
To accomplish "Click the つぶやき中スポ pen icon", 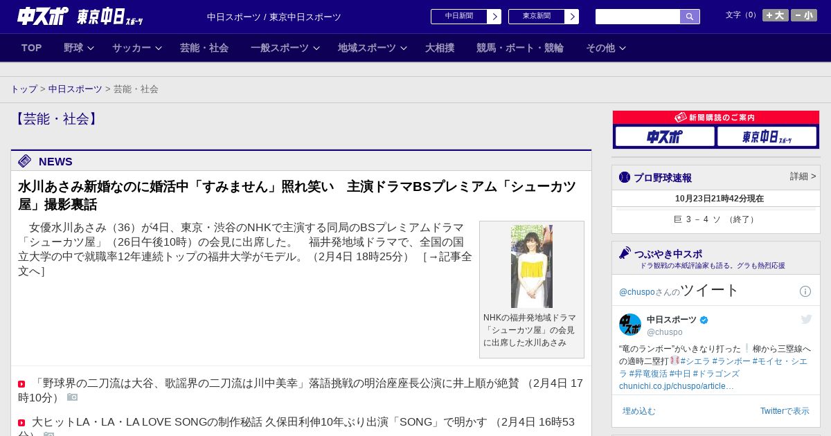I will tap(625, 253).
